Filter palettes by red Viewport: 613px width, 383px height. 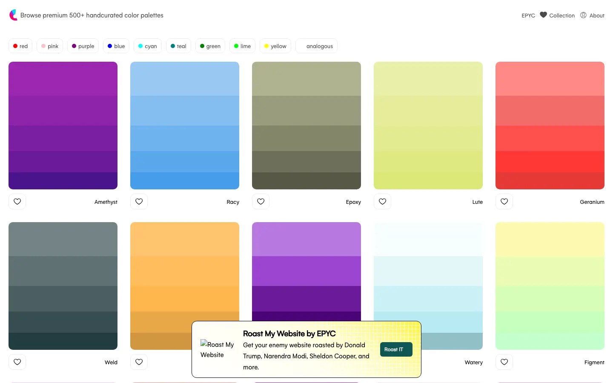click(20, 46)
